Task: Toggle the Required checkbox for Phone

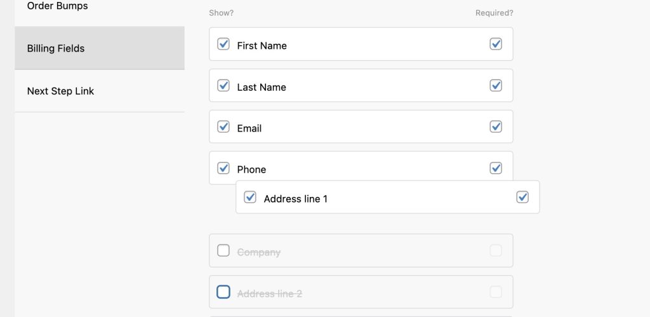Action: pos(496,168)
